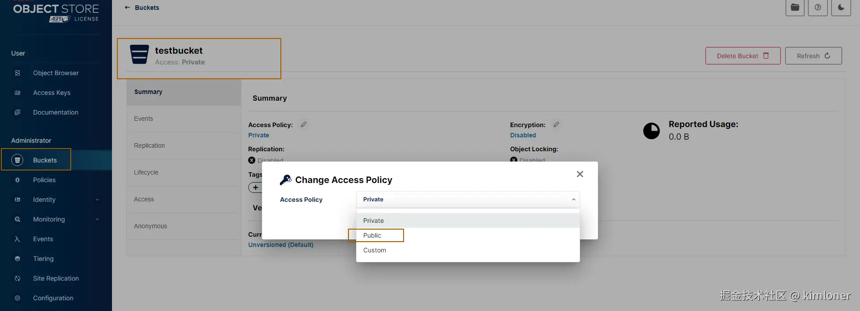
Task: Select the Private policy option
Action: pos(374,221)
